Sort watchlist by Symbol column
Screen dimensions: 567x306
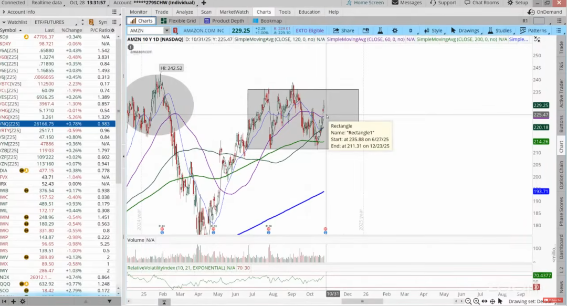tap(11, 30)
